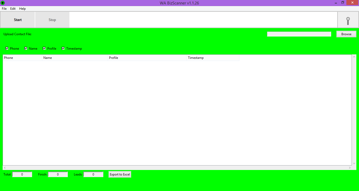Open the Edit menu
The width and height of the screenshot is (359, 191).
[13, 9]
